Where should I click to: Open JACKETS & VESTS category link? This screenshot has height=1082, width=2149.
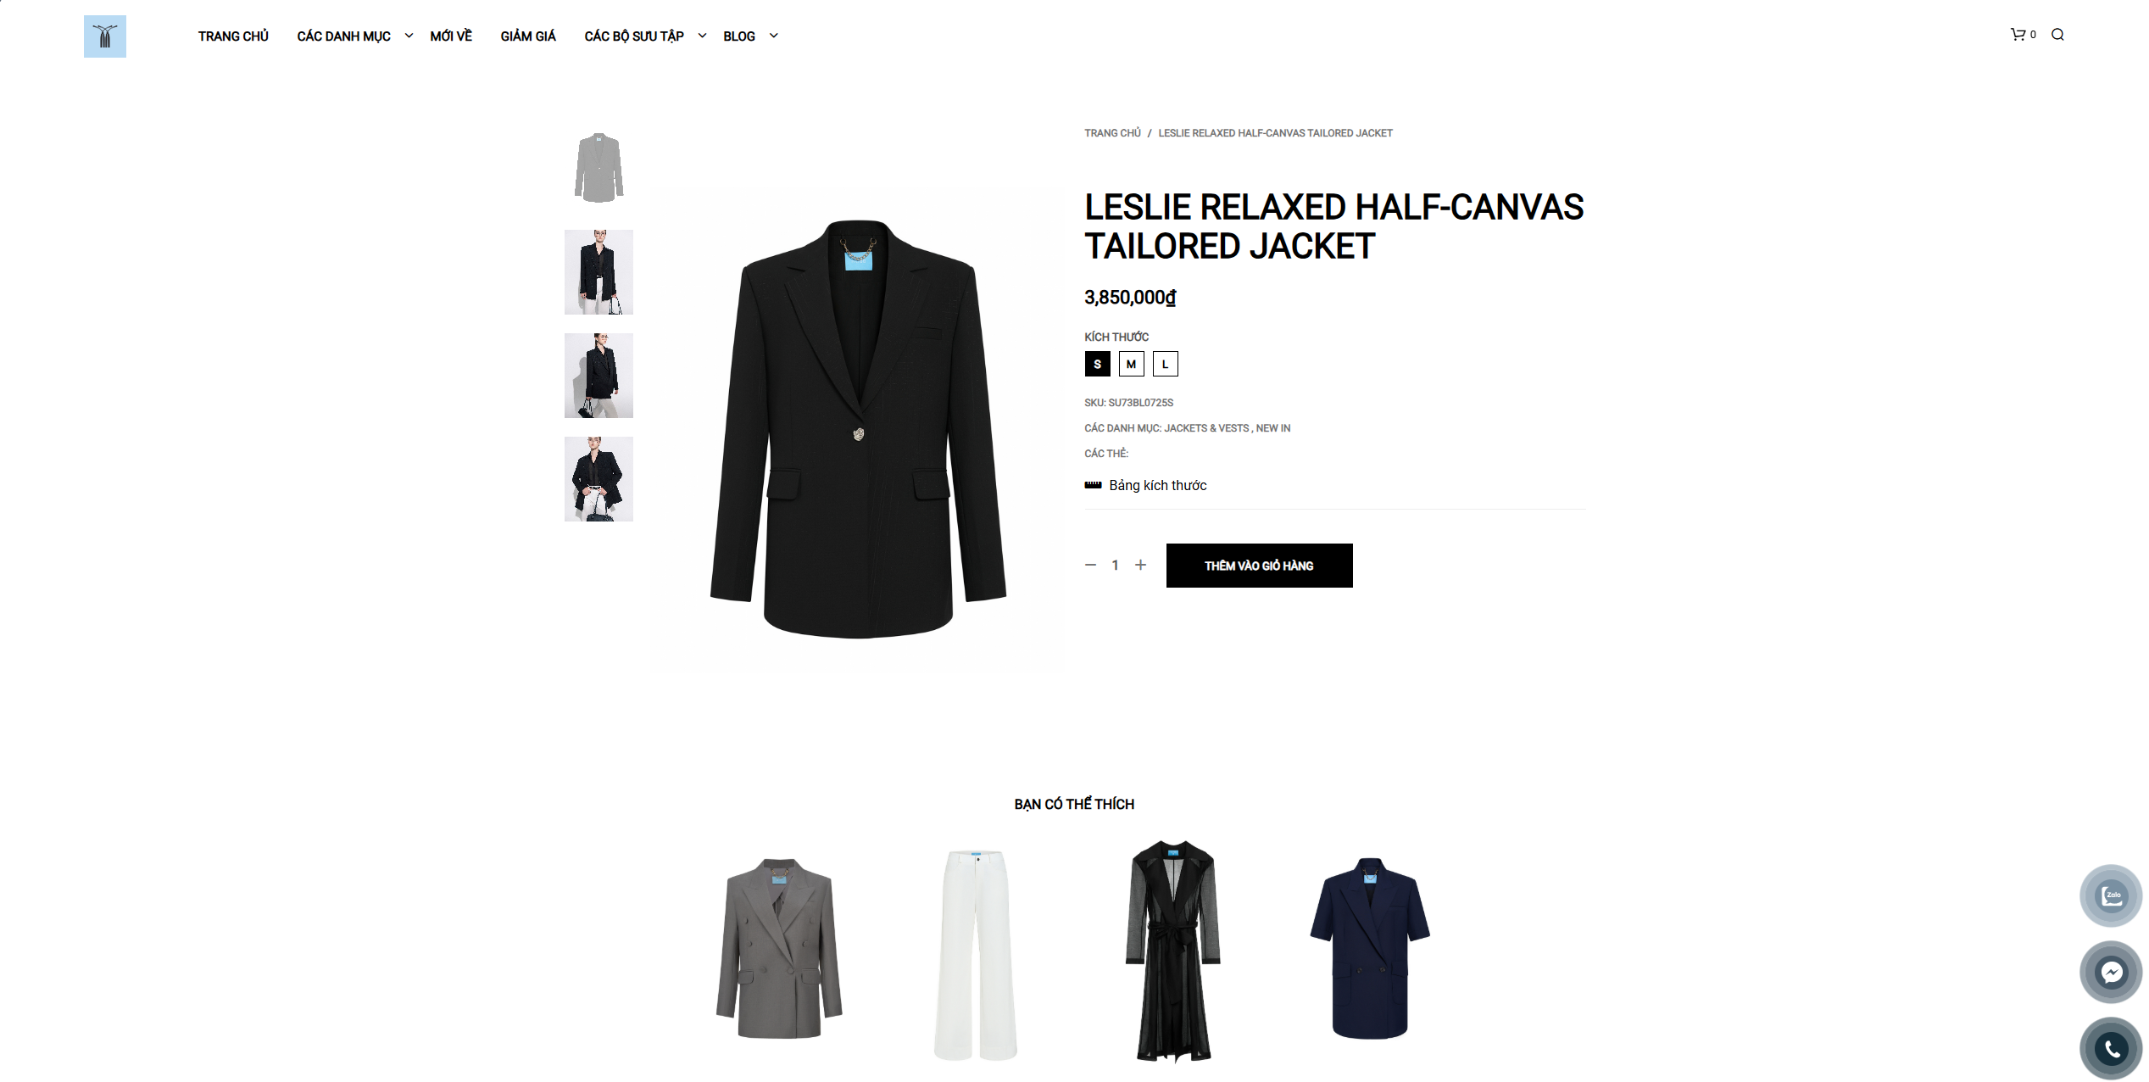click(x=1206, y=428)
